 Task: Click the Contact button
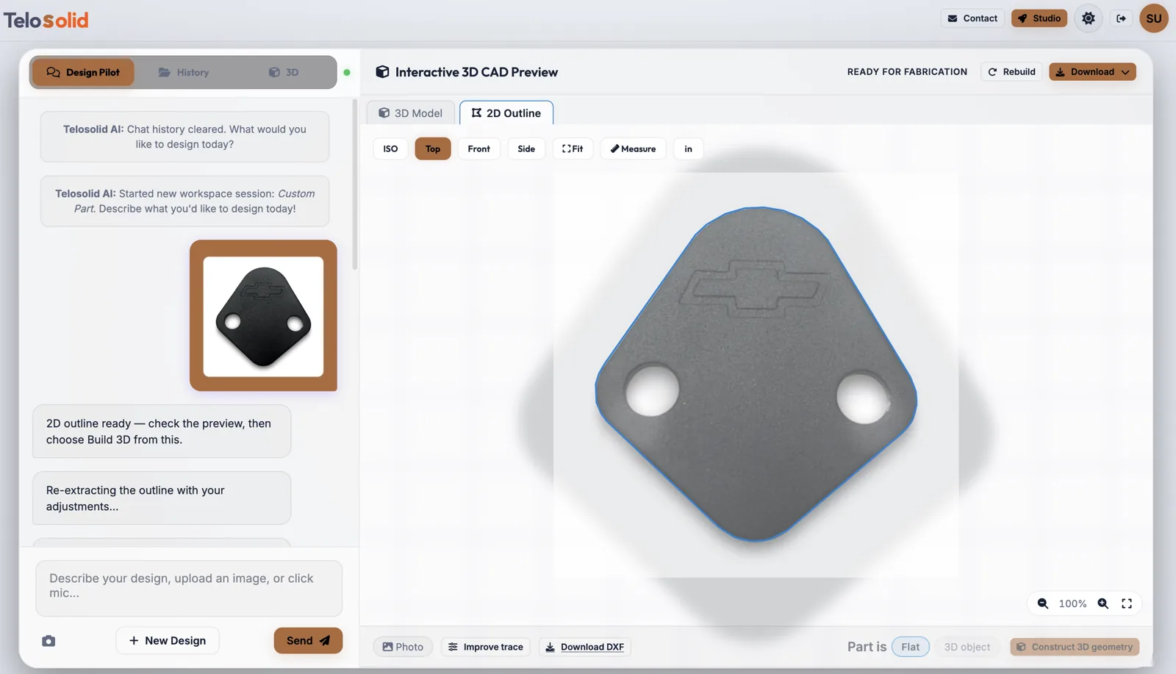click(x=972, y=18)
